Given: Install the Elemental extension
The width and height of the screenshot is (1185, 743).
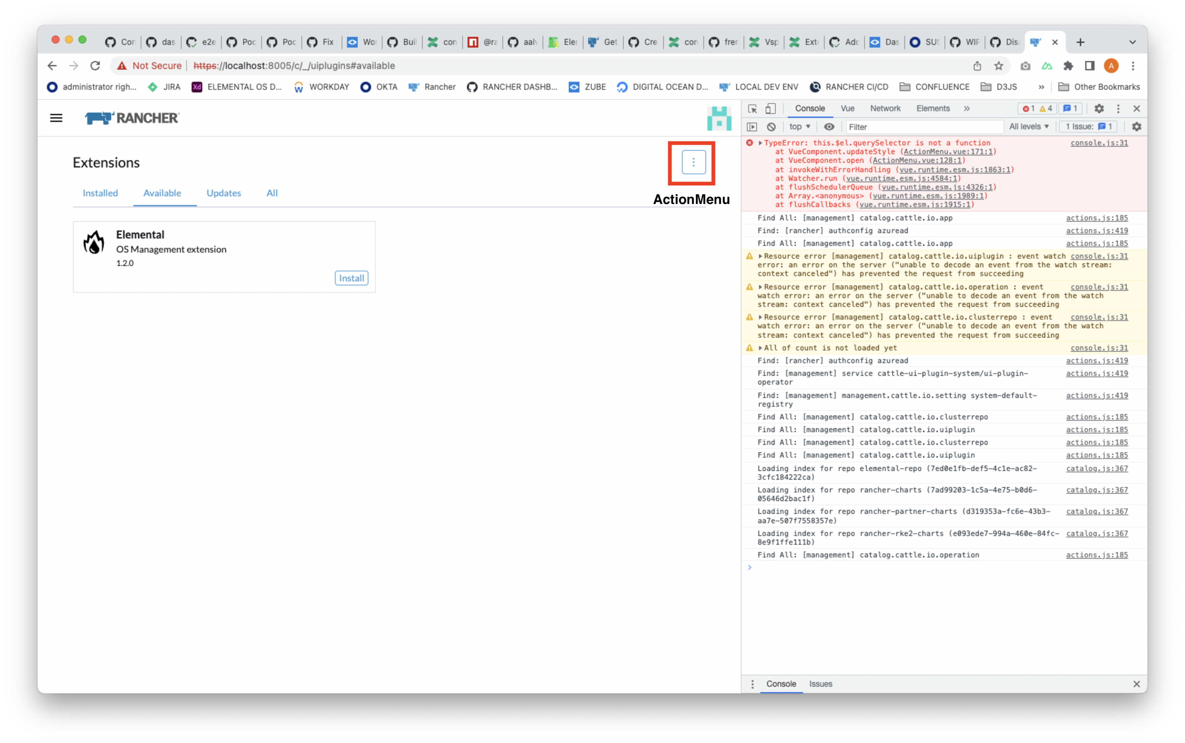Looking at the screenshot, I should pyautogui.click(x=351, y=278).
